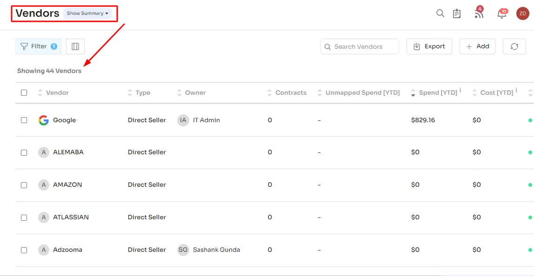Viewport: 534px width, 276px height.
Task: Click the Add vendor button
Action: click(477, 46)
